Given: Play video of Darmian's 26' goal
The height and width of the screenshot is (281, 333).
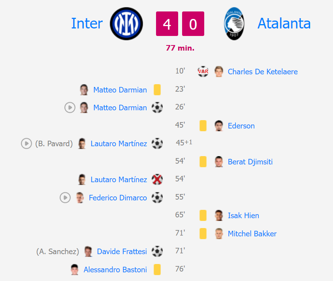Looking at the screenshot, I should pyautogui.click(x=70, y=107).
